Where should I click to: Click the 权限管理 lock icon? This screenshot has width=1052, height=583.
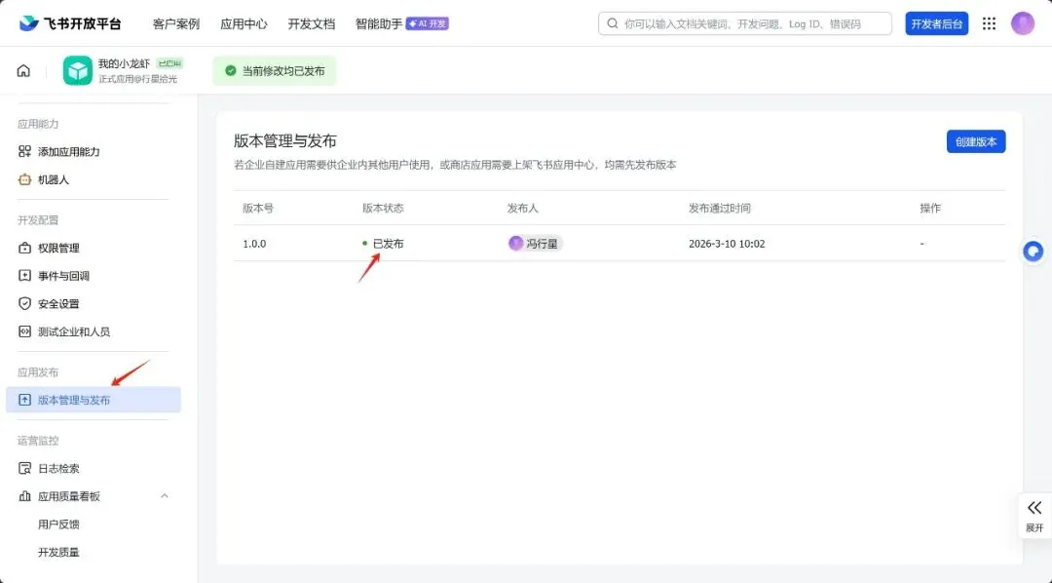pos(24,248)
